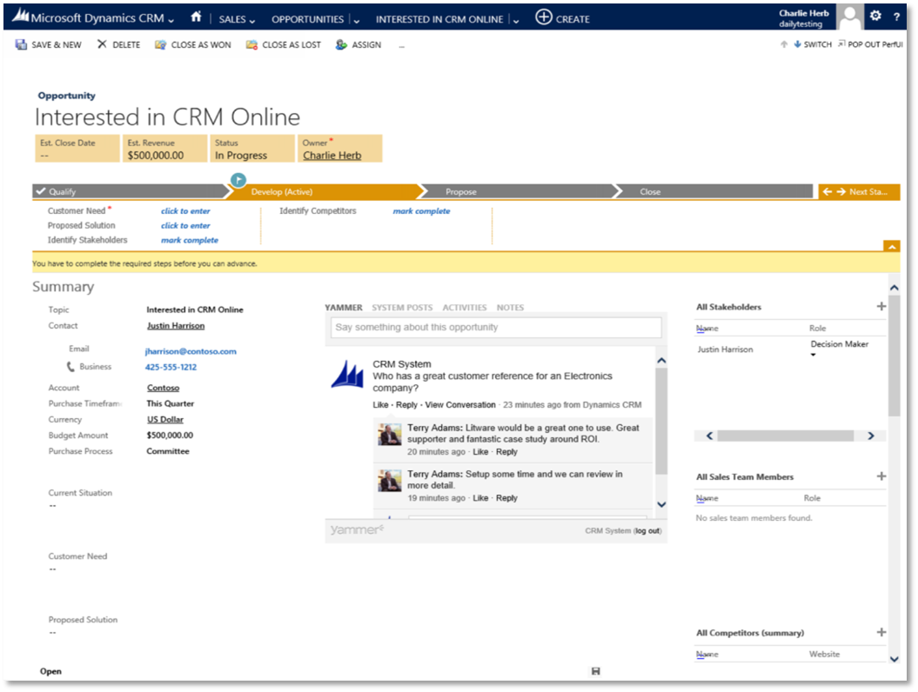Pop out the Perf UI window
Viewport: 918px width, 692px height.
pos(870,44)
